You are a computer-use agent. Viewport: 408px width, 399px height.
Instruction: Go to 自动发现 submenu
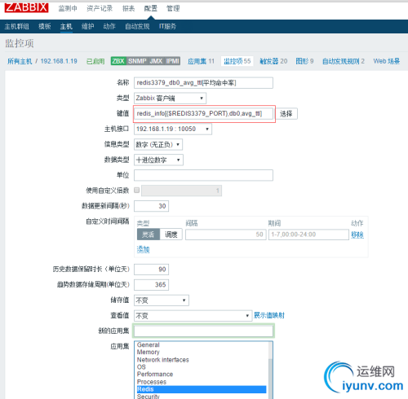pos(137,26)
